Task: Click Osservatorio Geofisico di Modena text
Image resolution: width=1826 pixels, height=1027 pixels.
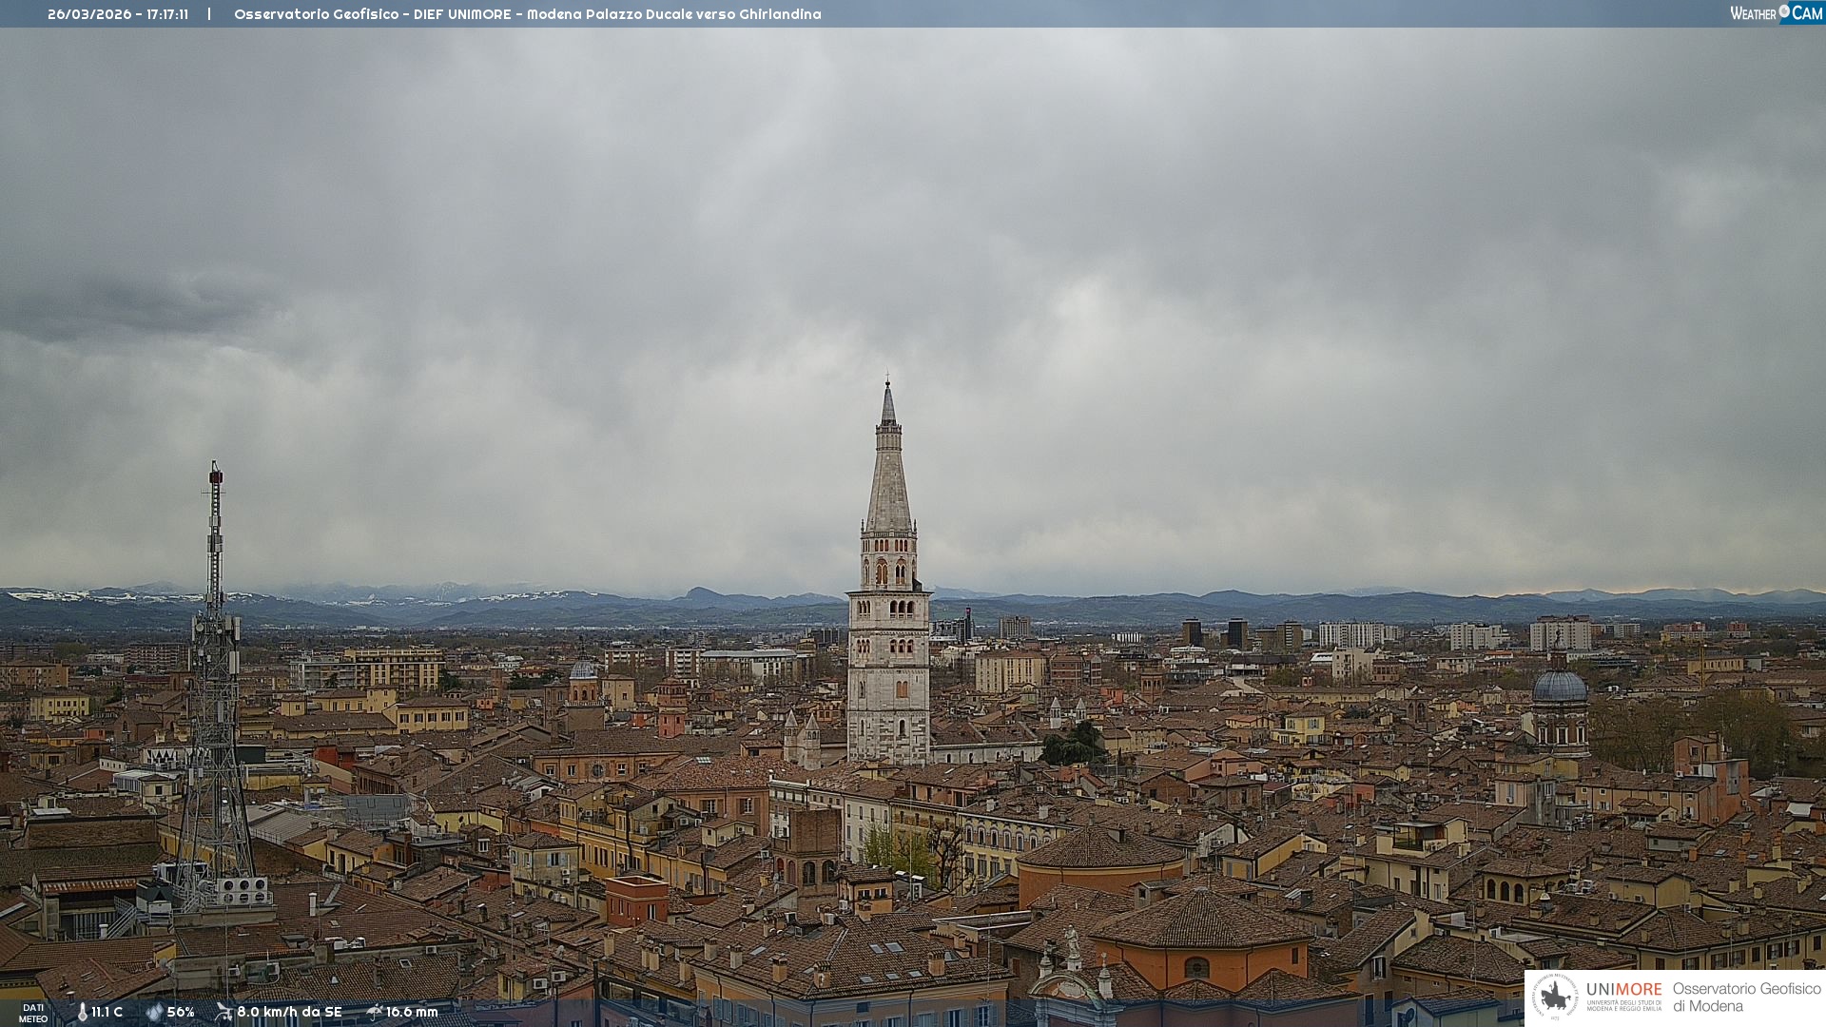Action: point(1746,997)
